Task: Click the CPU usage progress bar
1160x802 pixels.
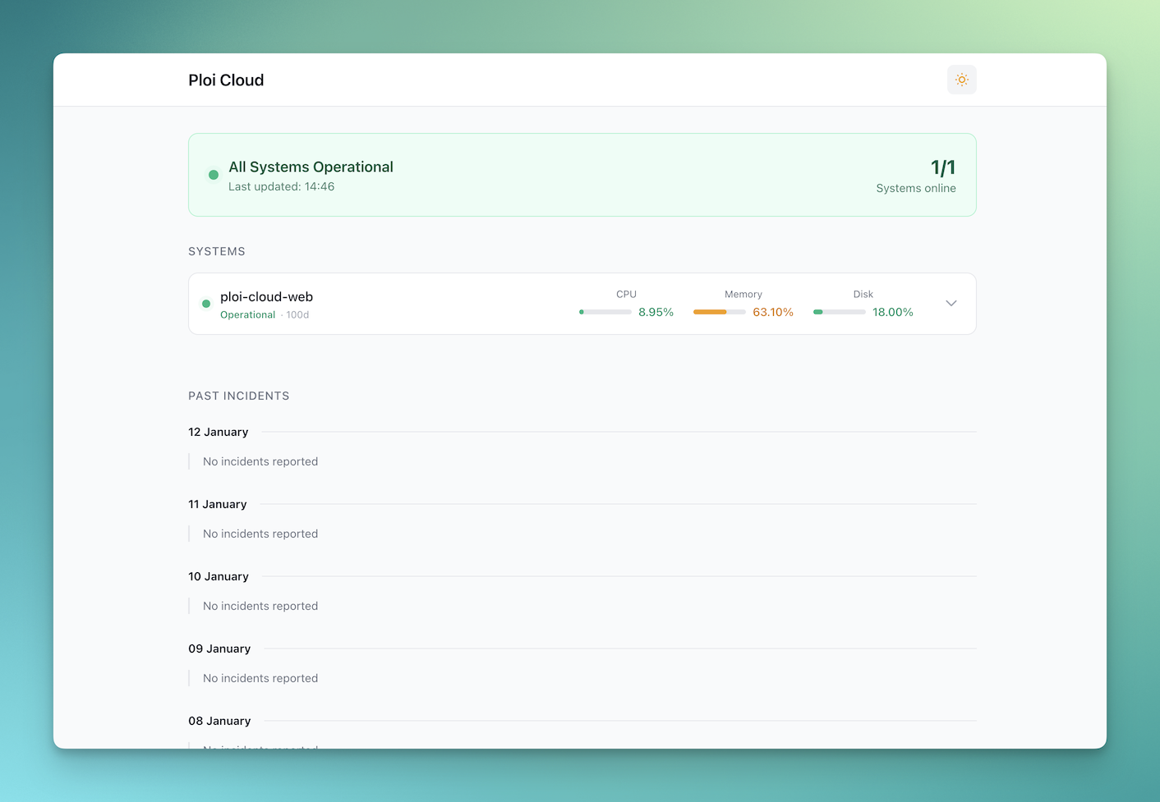Action: point(605,312)
